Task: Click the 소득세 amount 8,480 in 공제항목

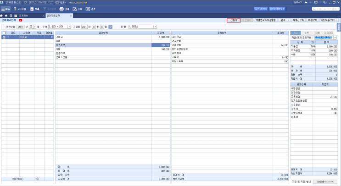Action: coord(281,57)
